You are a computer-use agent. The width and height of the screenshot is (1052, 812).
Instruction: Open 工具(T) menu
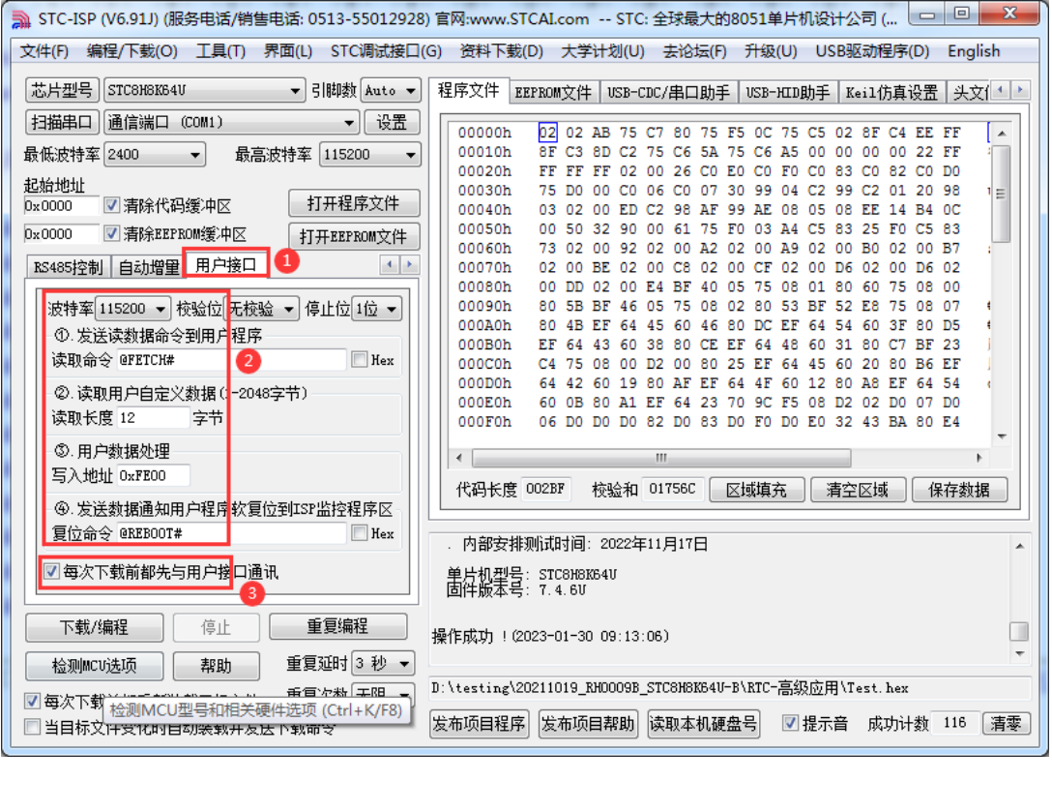tap(220, 51)
